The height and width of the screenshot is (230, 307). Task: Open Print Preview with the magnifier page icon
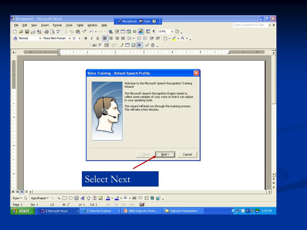[52, 31]
